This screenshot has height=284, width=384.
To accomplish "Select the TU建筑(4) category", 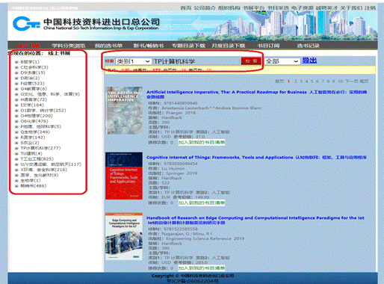I will tap(31, 154).
